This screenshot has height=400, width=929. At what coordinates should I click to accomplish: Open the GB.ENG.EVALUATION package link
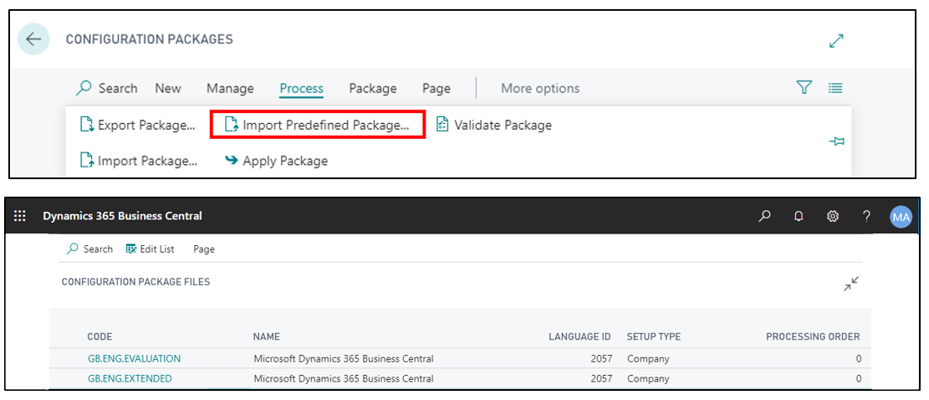[x=134, y=358]
